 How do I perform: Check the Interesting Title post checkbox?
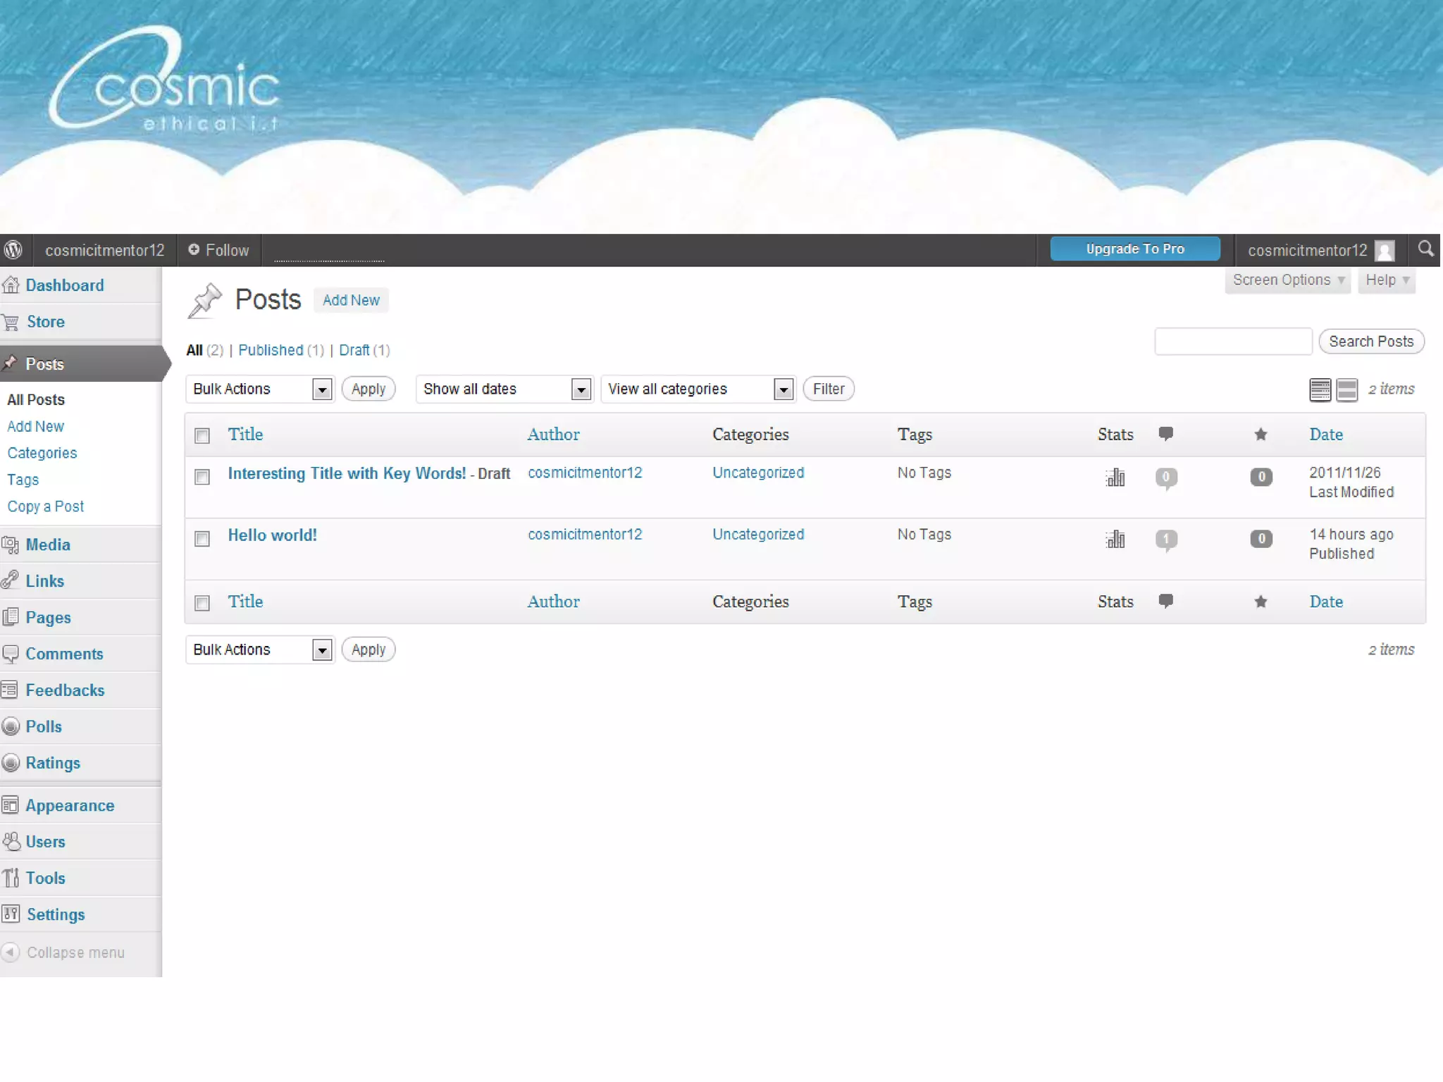[x=202, y=477]
